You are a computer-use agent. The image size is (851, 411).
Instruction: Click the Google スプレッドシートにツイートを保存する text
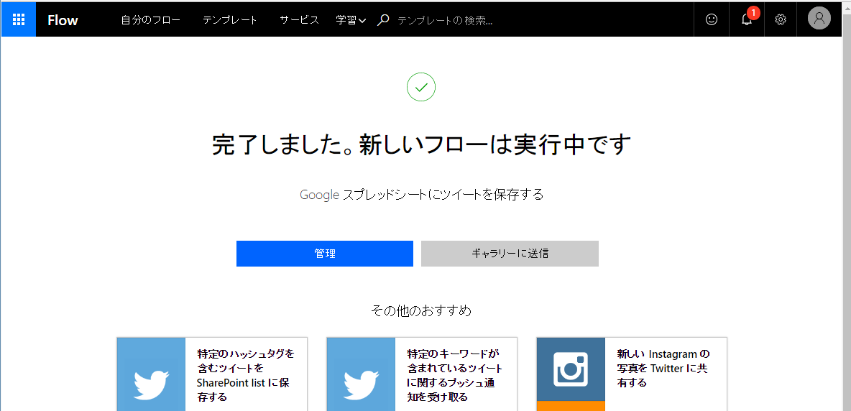[422, 195]
